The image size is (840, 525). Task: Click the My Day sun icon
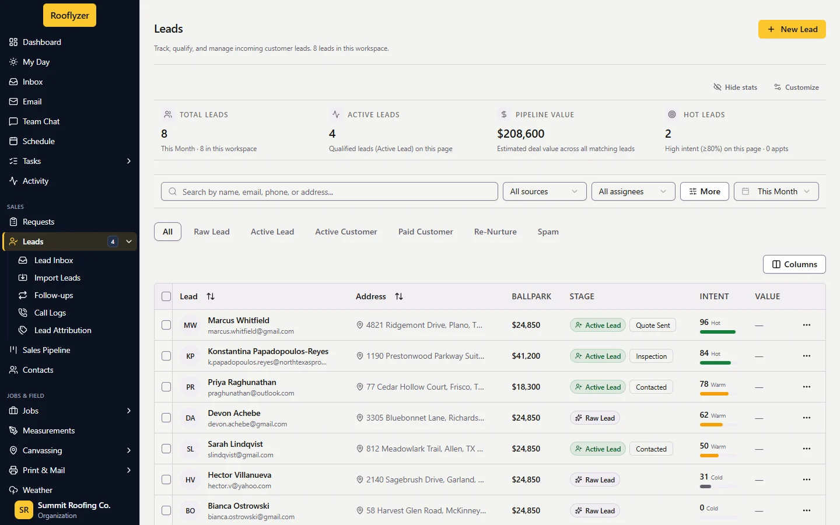(x=13, y=62)
